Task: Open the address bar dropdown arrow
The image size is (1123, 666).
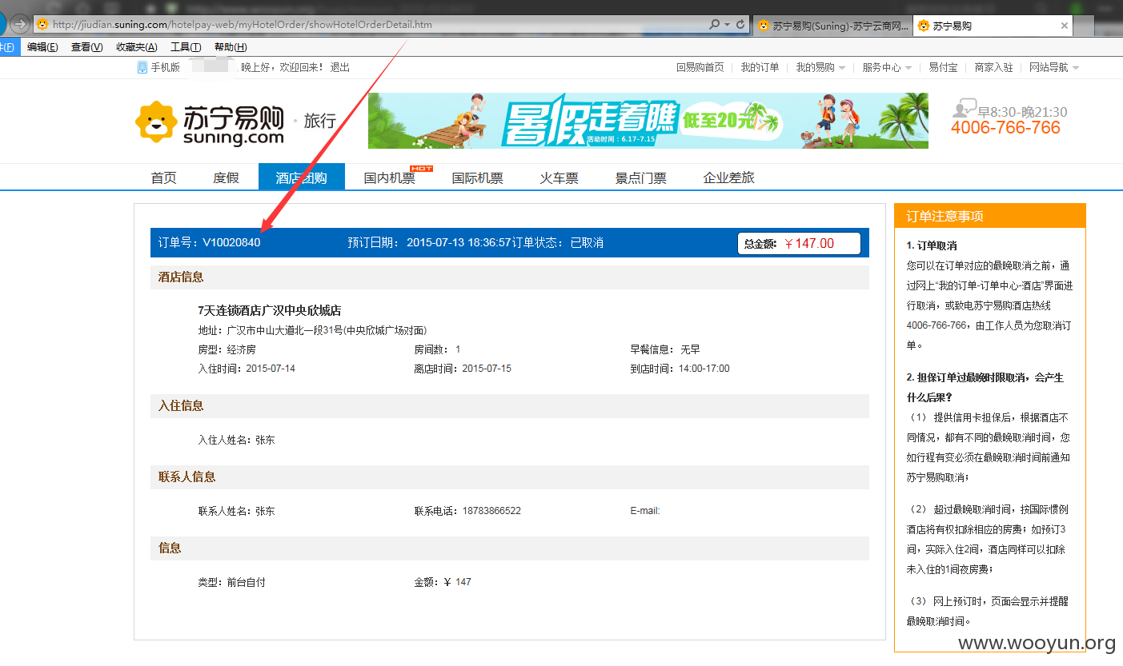Action: point(727,25)
